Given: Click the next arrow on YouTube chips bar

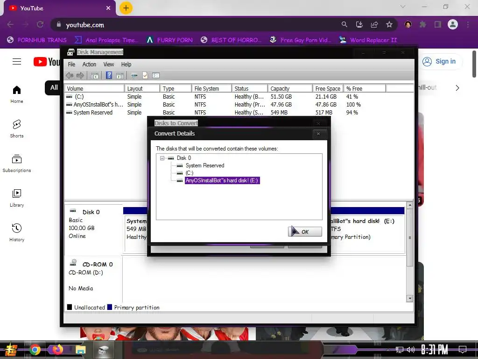Looking at the screenshot, I should pos(457,88).
